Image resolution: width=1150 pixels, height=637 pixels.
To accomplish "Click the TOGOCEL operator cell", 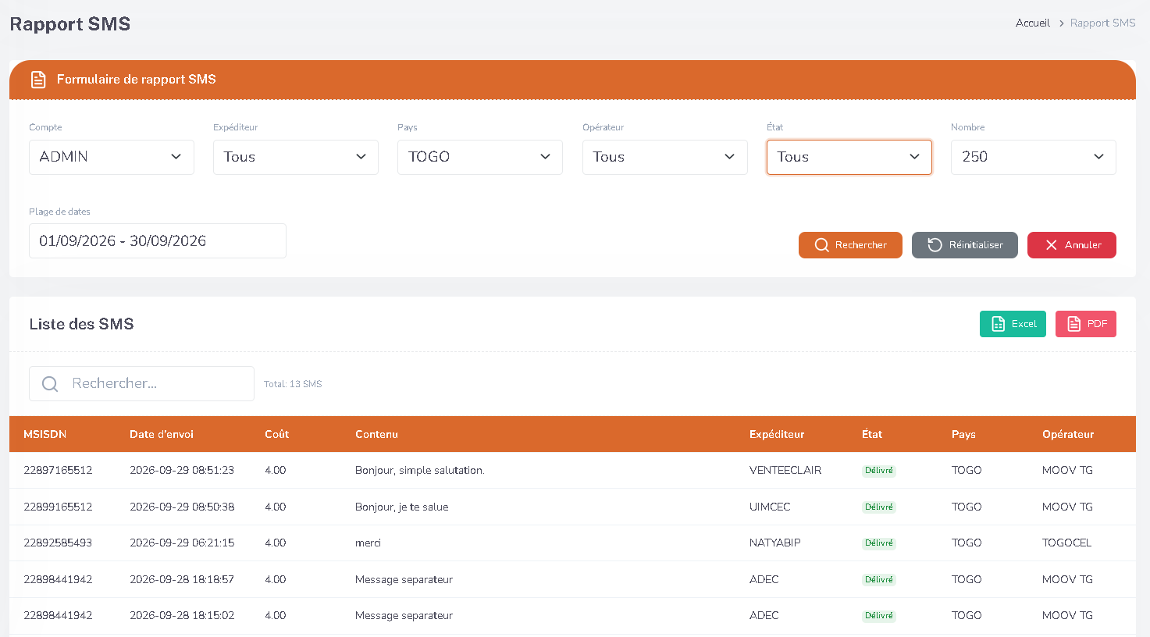I will point(1066,543).
